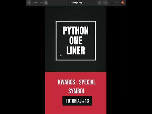152x114 pixels.
Task: Open the zoom level dropdown arrow
Action: pos(41,3)
